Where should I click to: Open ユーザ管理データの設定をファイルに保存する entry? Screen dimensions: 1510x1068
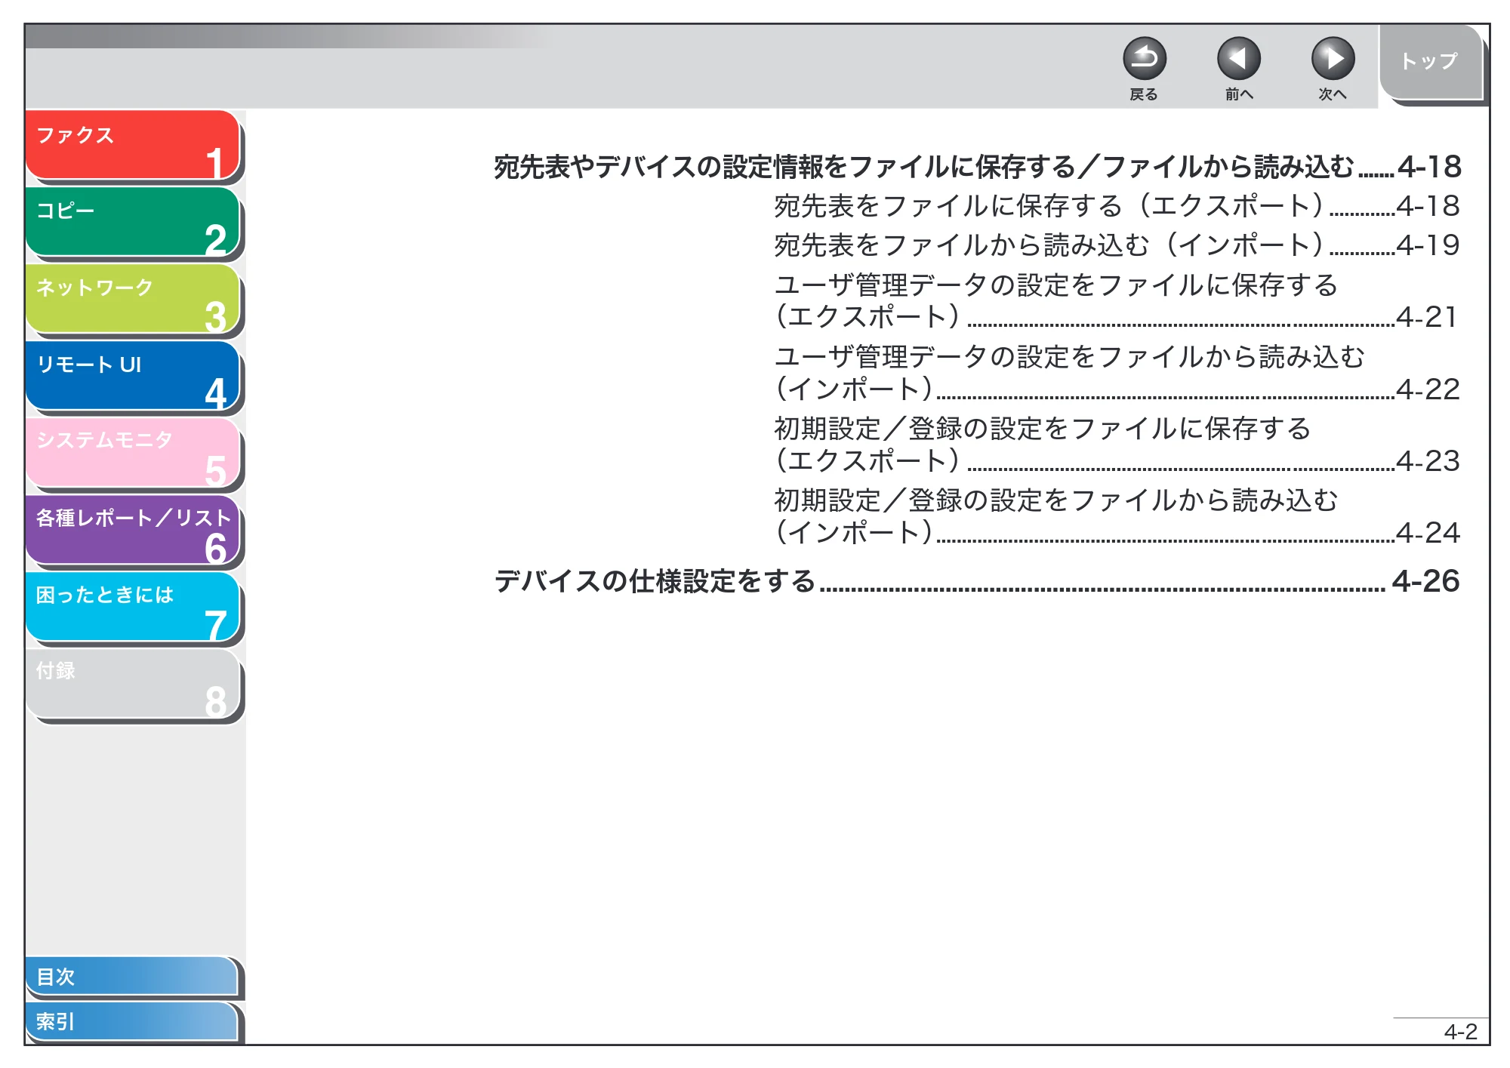click(x=1117, y=300)
